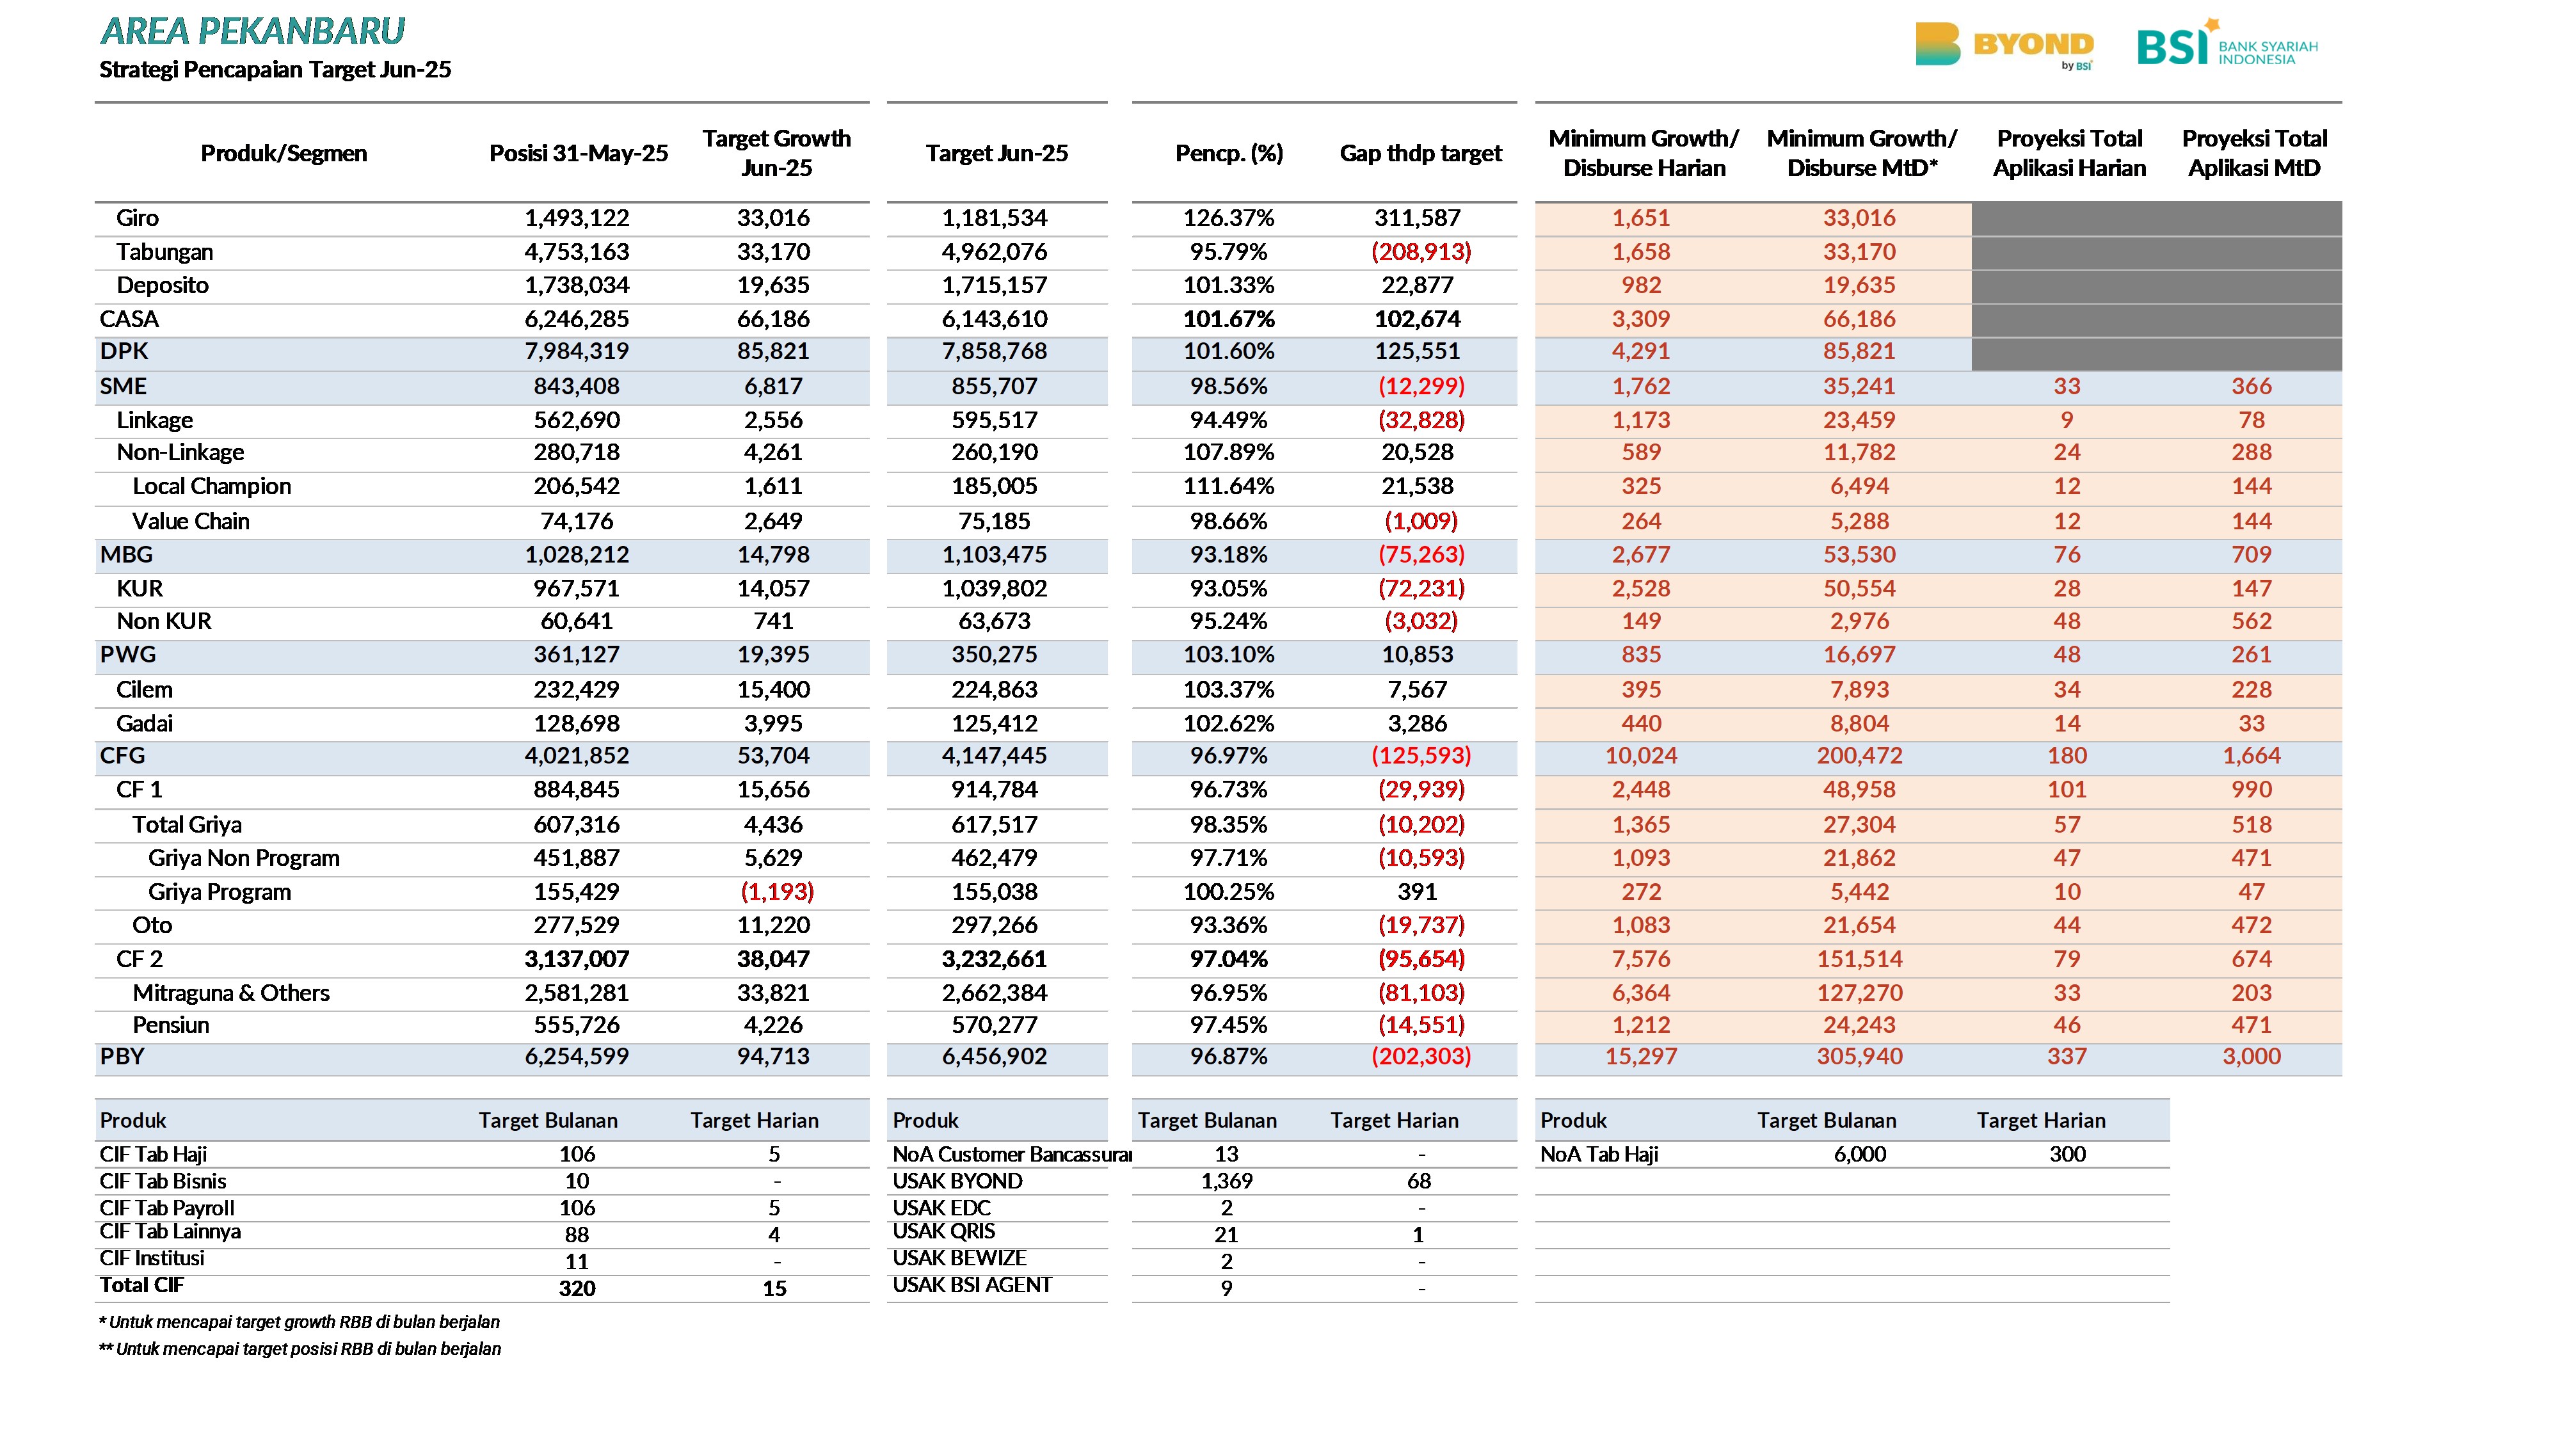Select the Gadai row label
This screenshot has width=2560, height=1440.
click(144, 723)
